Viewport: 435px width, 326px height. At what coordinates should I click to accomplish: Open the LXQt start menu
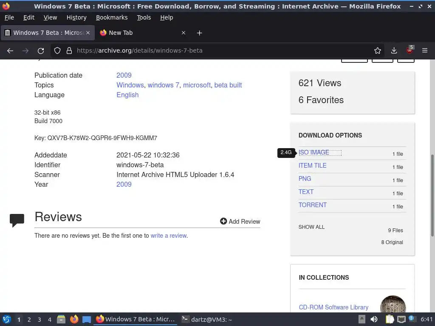click(7, 319)
